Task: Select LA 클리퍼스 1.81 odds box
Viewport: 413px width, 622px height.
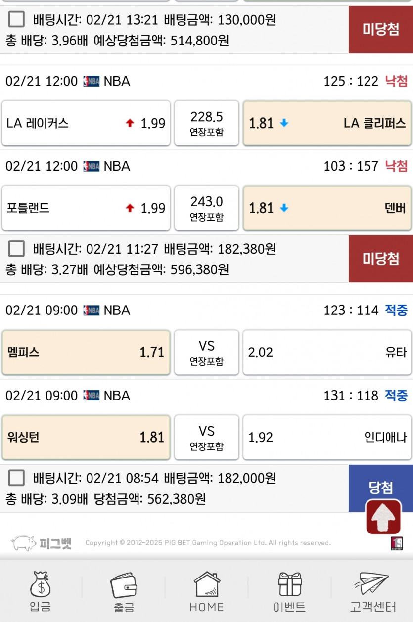Action: tap(327, 123)
